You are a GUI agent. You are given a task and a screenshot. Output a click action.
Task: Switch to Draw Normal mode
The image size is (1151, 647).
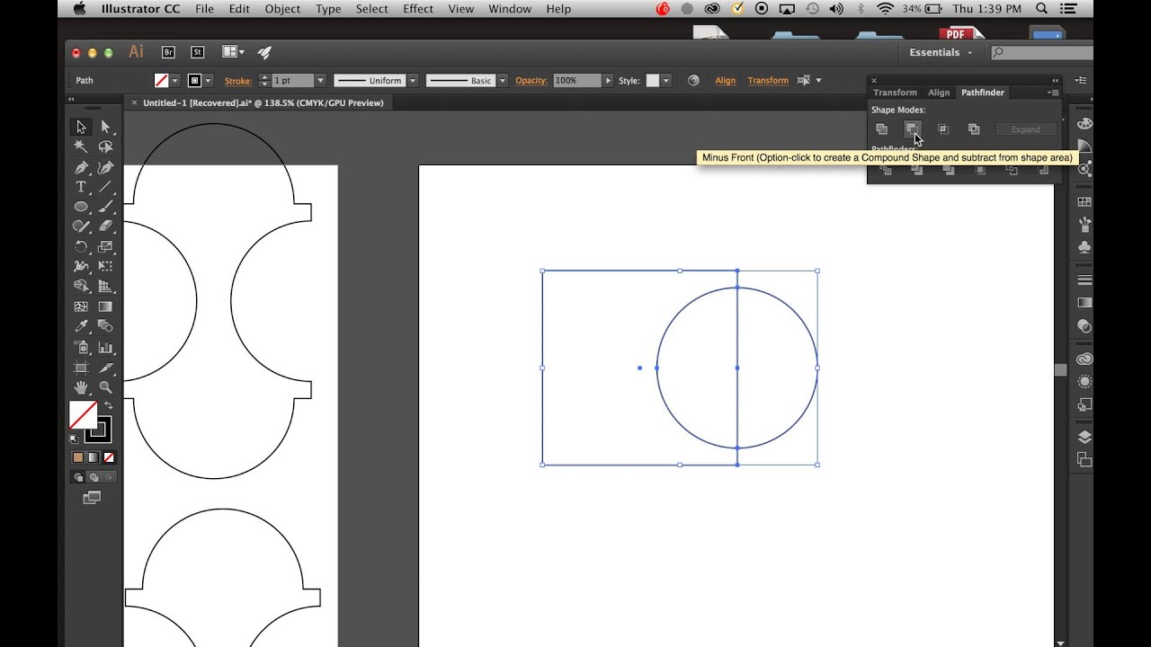pos(78,477)
